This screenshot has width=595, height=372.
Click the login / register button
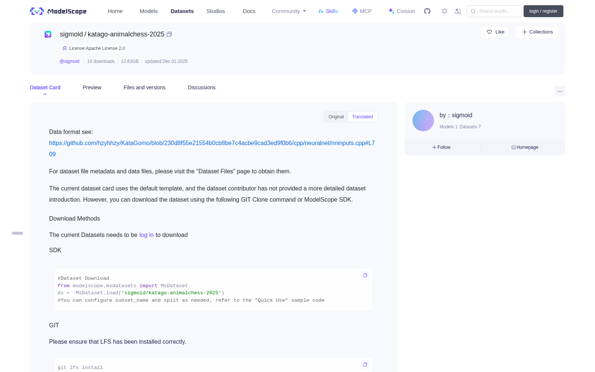(x=543, y=11)
